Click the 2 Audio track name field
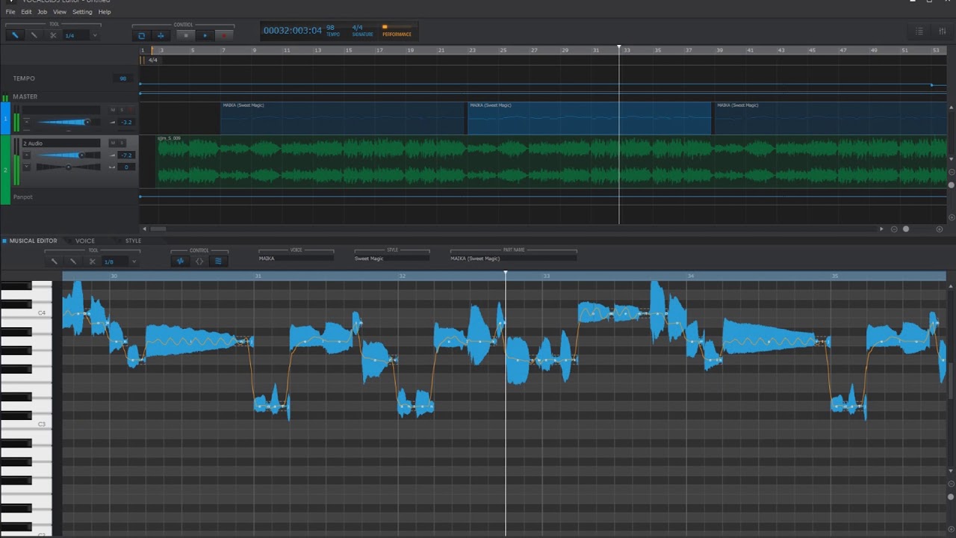The image size is (956, 538). tap(61, 143)
